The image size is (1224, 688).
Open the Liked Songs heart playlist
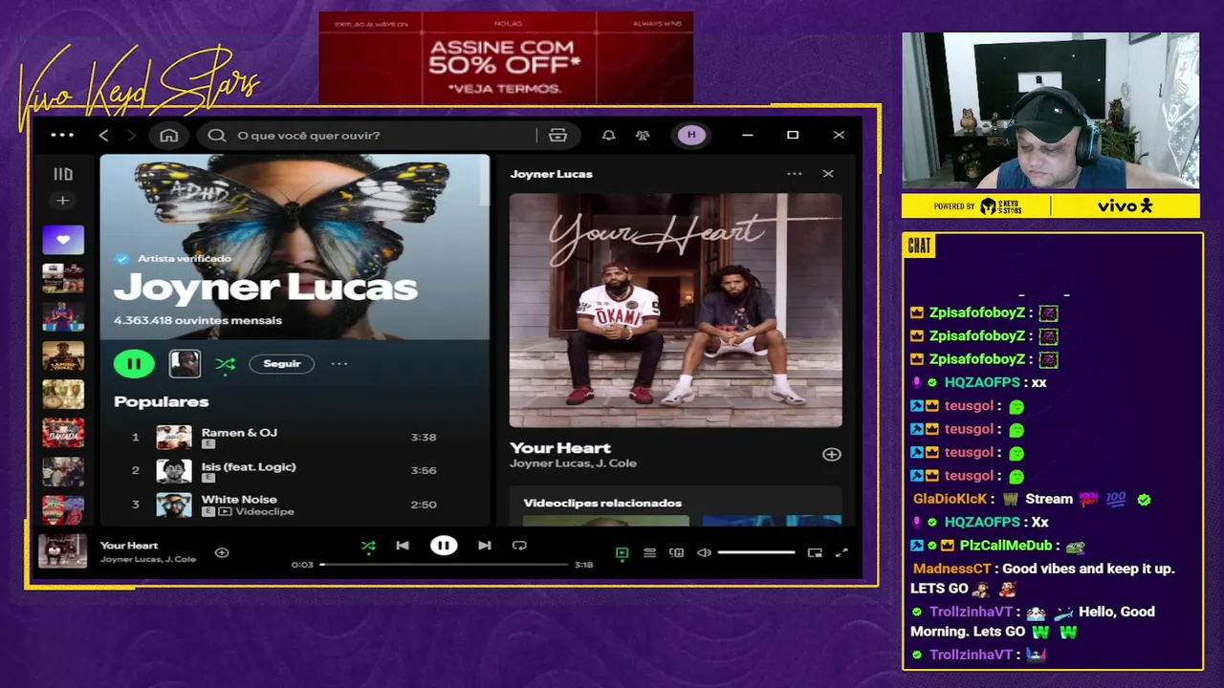(63, 240)
